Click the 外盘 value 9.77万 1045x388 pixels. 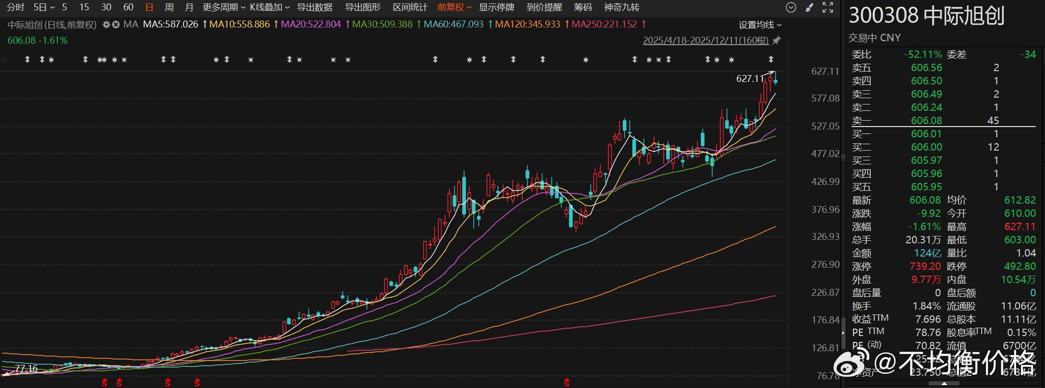(x=926, y=280)
